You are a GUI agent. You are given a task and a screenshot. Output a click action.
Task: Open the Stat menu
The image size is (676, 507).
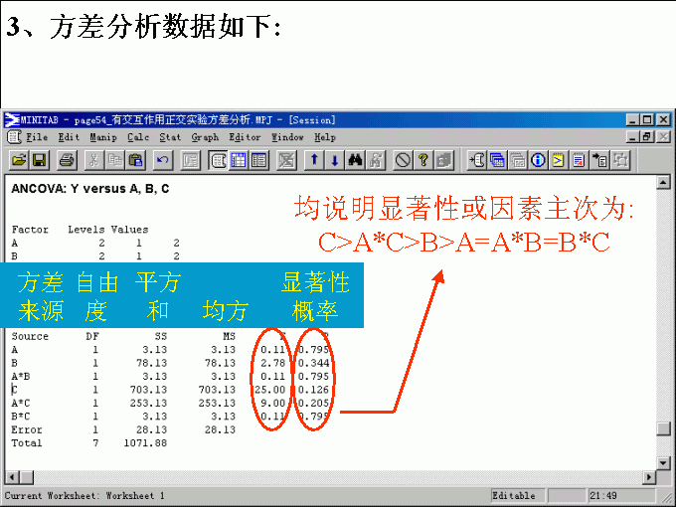[x=170, y=137]
